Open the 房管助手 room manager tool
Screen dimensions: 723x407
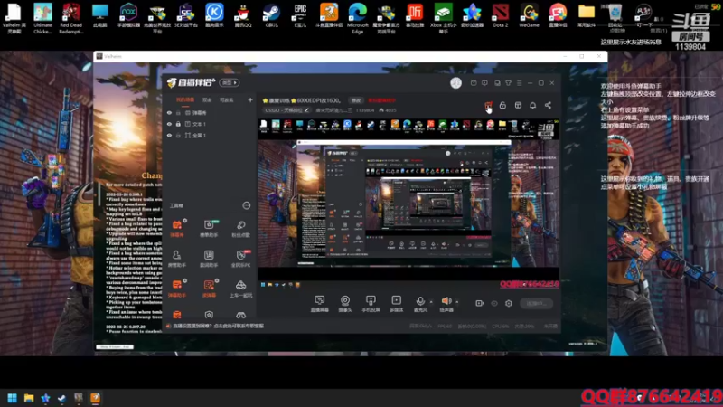[177, 259]
